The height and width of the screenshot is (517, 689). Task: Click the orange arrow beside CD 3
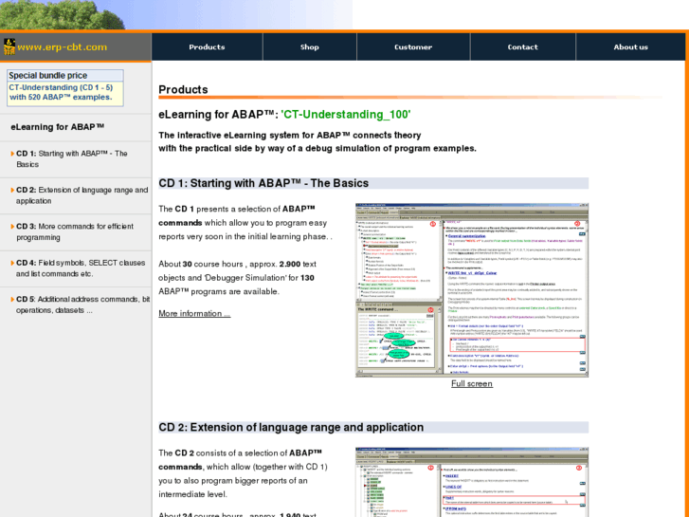12,227
